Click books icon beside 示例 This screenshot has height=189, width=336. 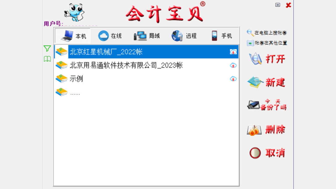coord(62,78)
